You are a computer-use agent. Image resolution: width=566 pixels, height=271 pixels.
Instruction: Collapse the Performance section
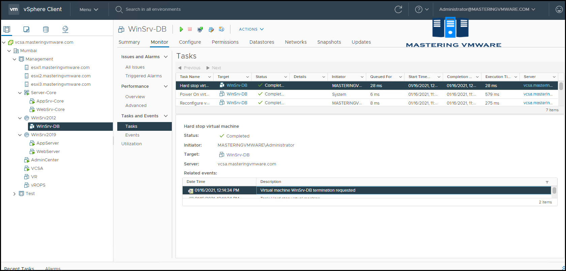click(x=166, y=86)
